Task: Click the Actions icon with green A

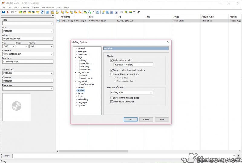Action: (x=85, y=12)
